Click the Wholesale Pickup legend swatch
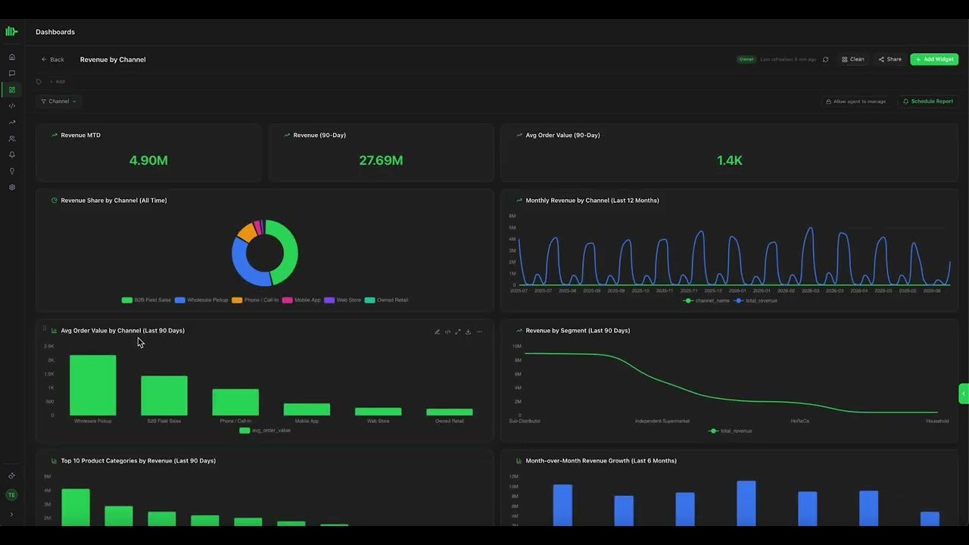 point(180,301)
